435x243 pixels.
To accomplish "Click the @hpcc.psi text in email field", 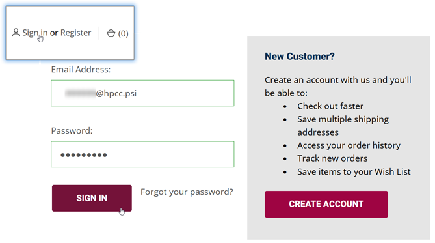I will [116, 93].
